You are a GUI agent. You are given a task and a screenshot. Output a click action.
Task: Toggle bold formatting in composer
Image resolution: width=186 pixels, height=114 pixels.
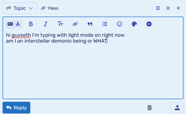[x=31, y=24]
